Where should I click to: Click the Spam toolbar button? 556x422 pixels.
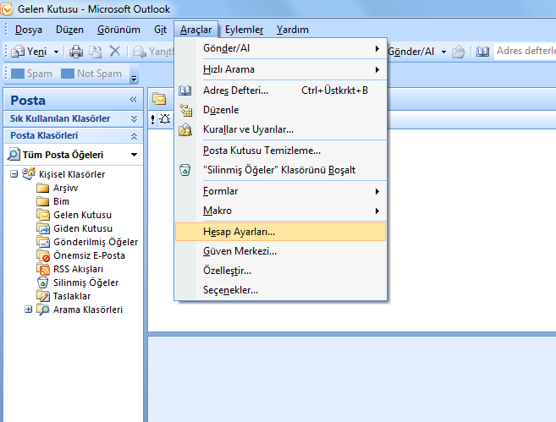pyautogui.click(x=32, y=74)
